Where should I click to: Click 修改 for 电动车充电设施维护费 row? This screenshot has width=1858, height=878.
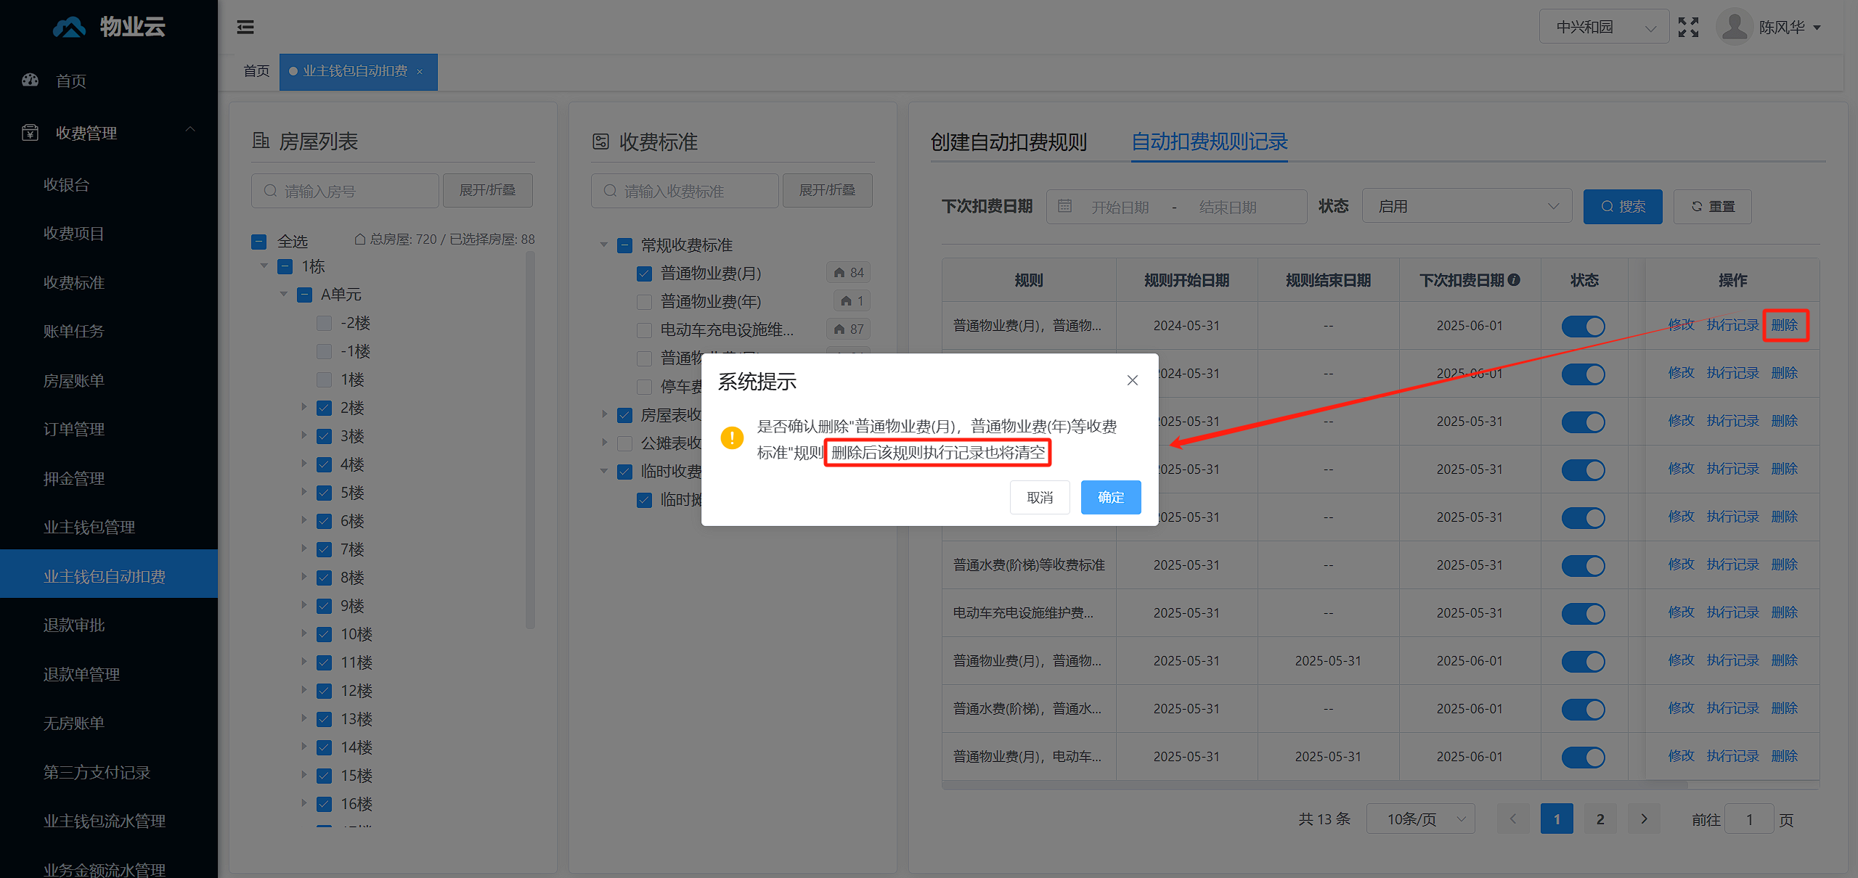click(1681, 612)
